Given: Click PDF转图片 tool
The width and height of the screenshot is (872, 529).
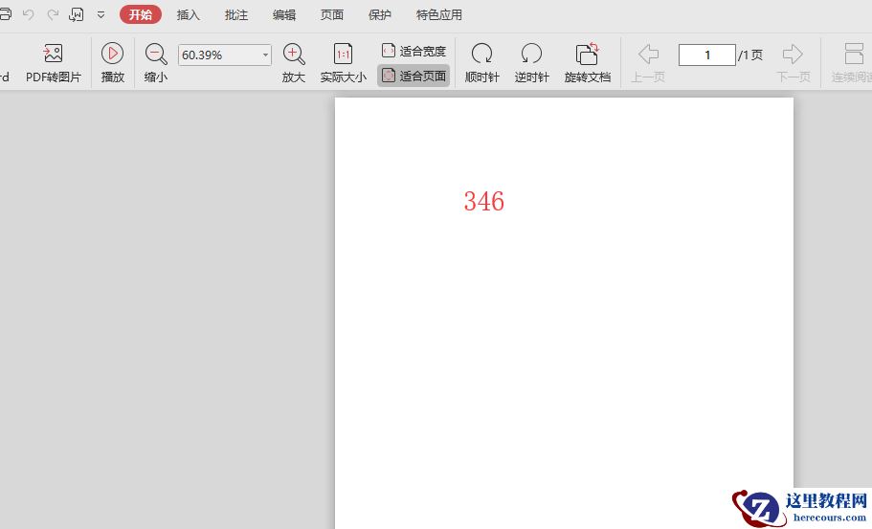Looking at the screenshot, I should pyautogui.click(x=54, y=63).
